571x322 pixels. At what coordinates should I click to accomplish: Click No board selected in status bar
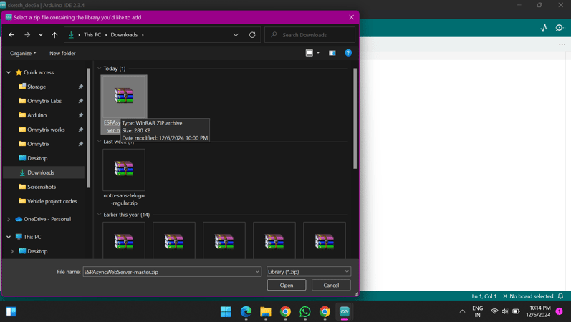pyautogui.click(x=528, y=296)
